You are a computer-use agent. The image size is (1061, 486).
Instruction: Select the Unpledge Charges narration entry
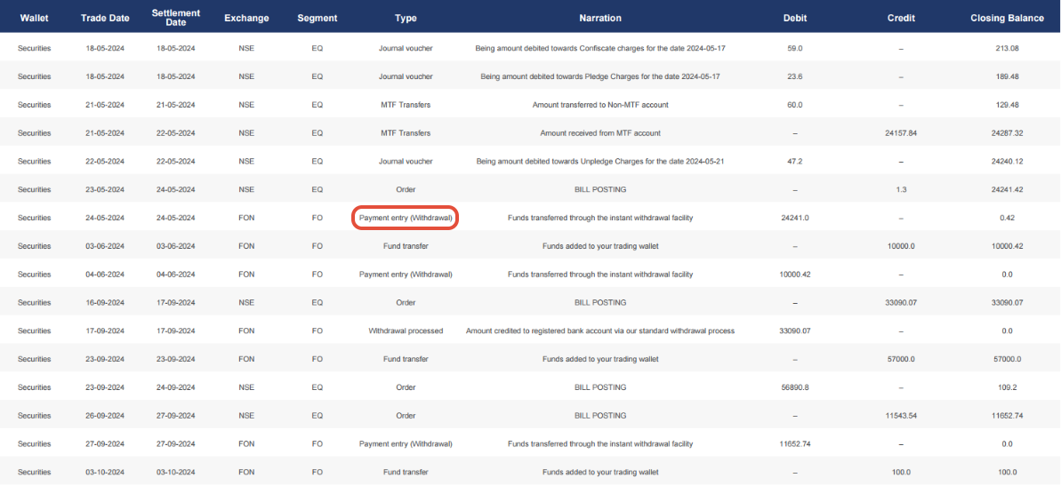tap(600, 162)
